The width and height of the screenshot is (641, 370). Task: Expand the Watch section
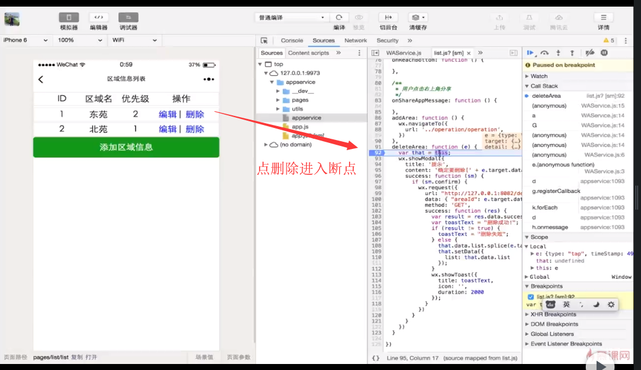pyautogui.click(x=527, y=76)
